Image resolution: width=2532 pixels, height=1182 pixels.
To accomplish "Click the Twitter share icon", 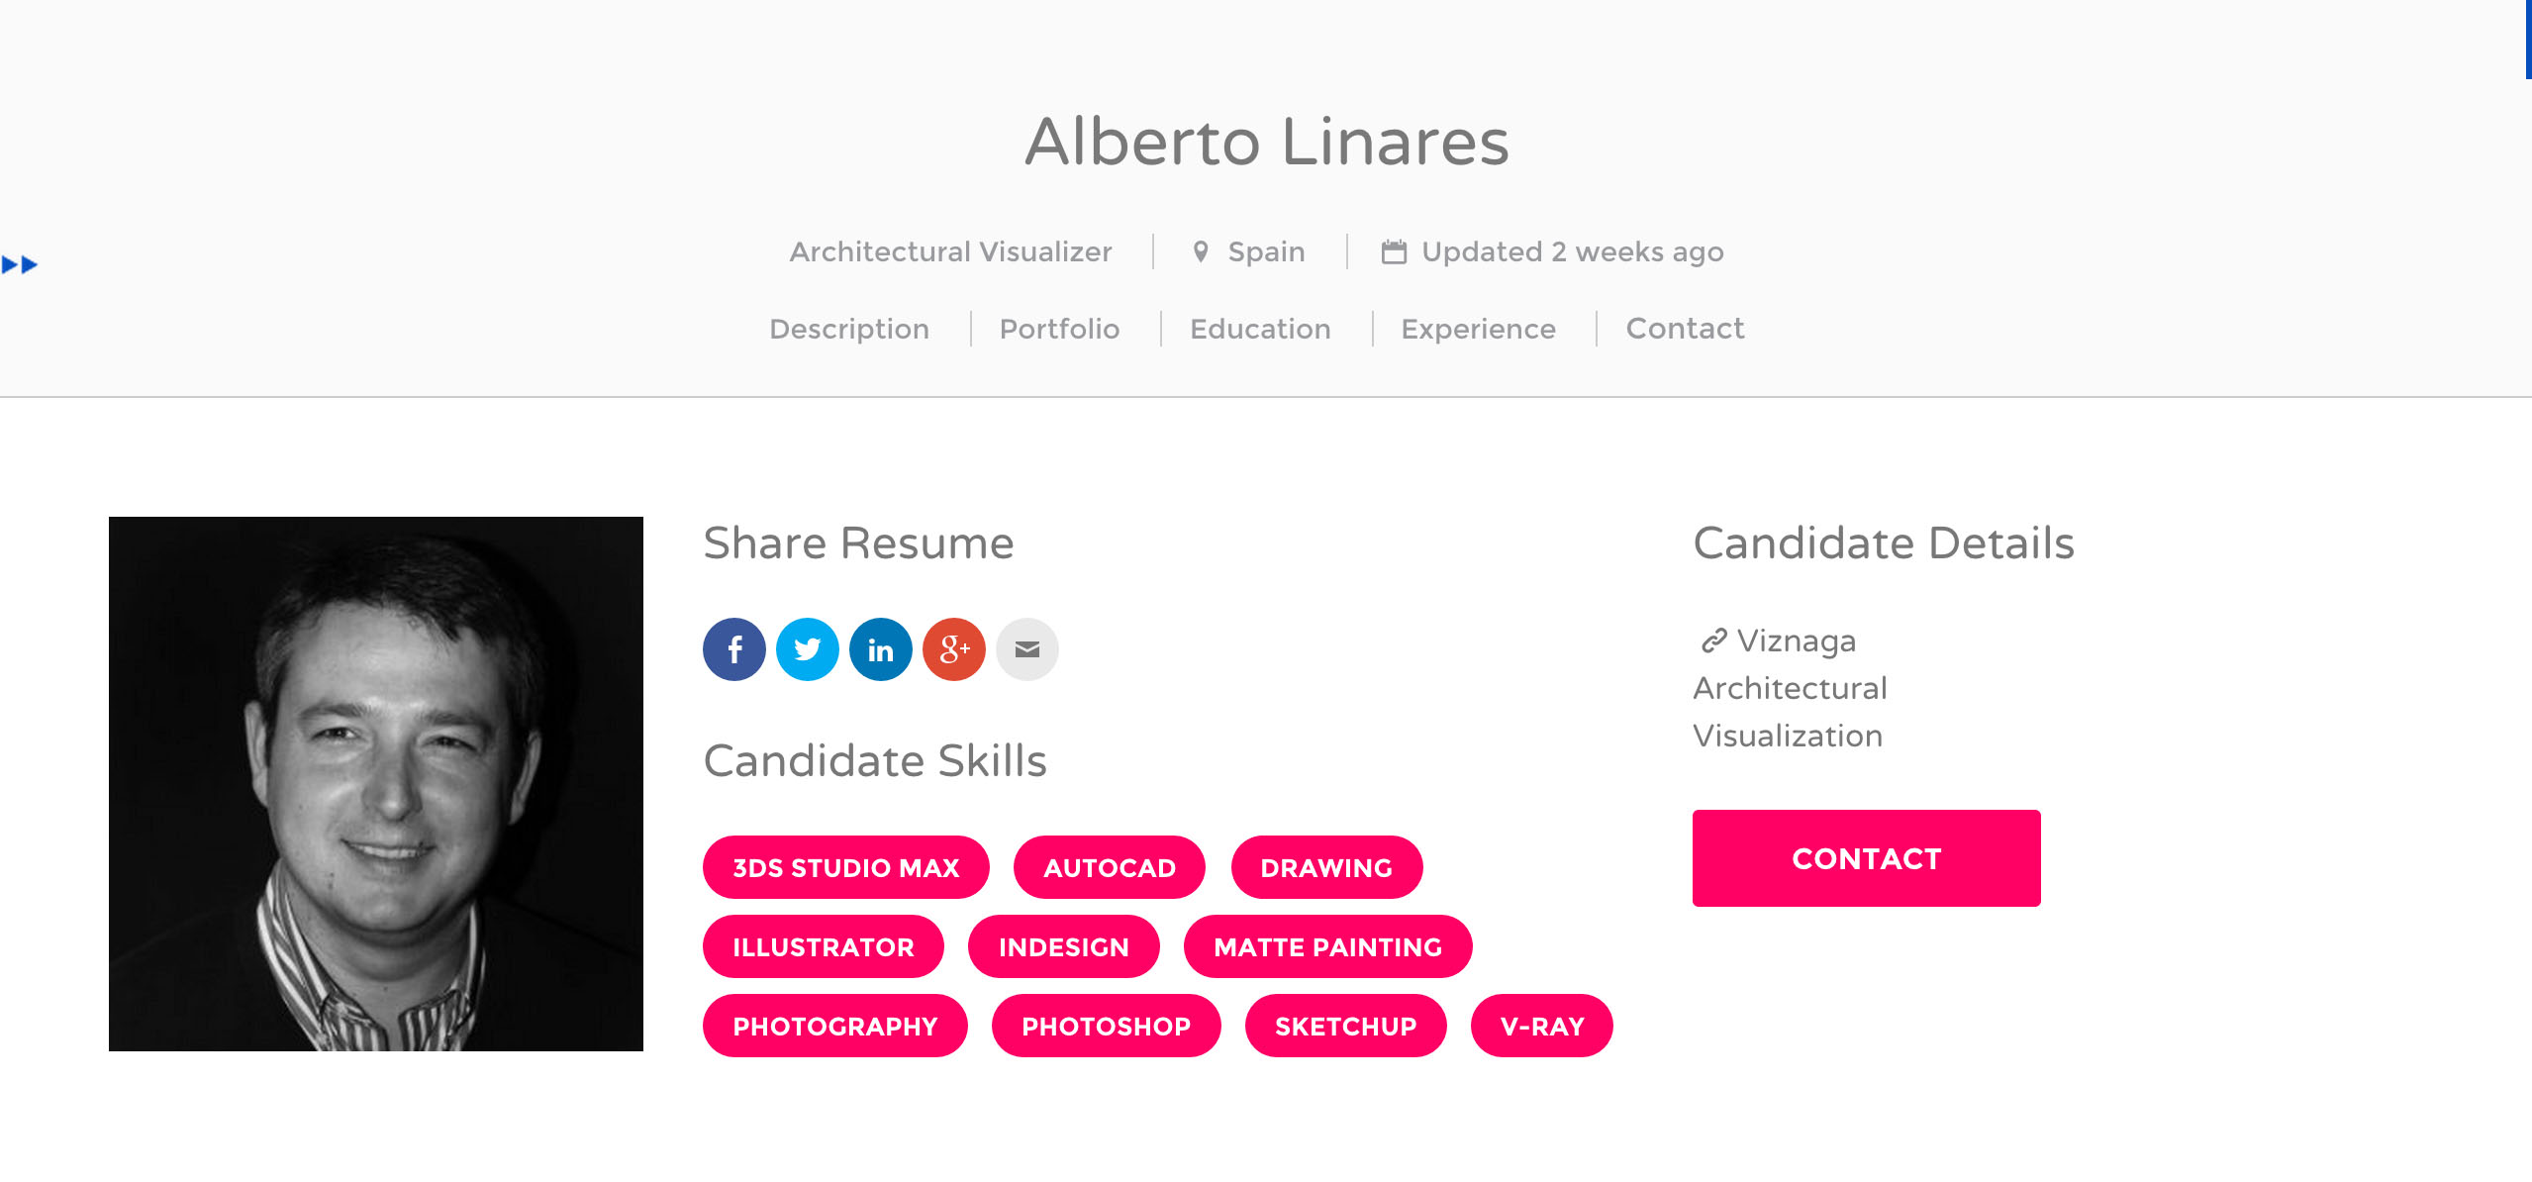I will pos(808,649).
